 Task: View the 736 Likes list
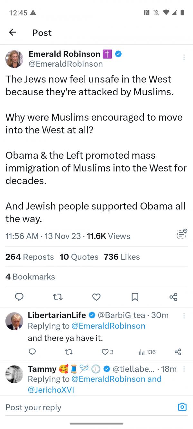pos(122,257)
